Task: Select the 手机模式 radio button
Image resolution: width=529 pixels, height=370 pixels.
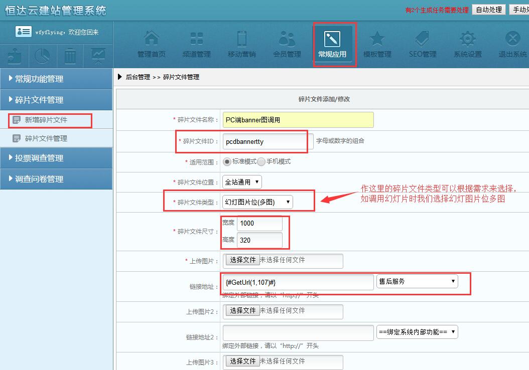Action: (261, 162)
